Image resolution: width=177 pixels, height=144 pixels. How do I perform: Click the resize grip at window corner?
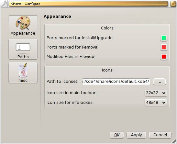coord(174,141)
